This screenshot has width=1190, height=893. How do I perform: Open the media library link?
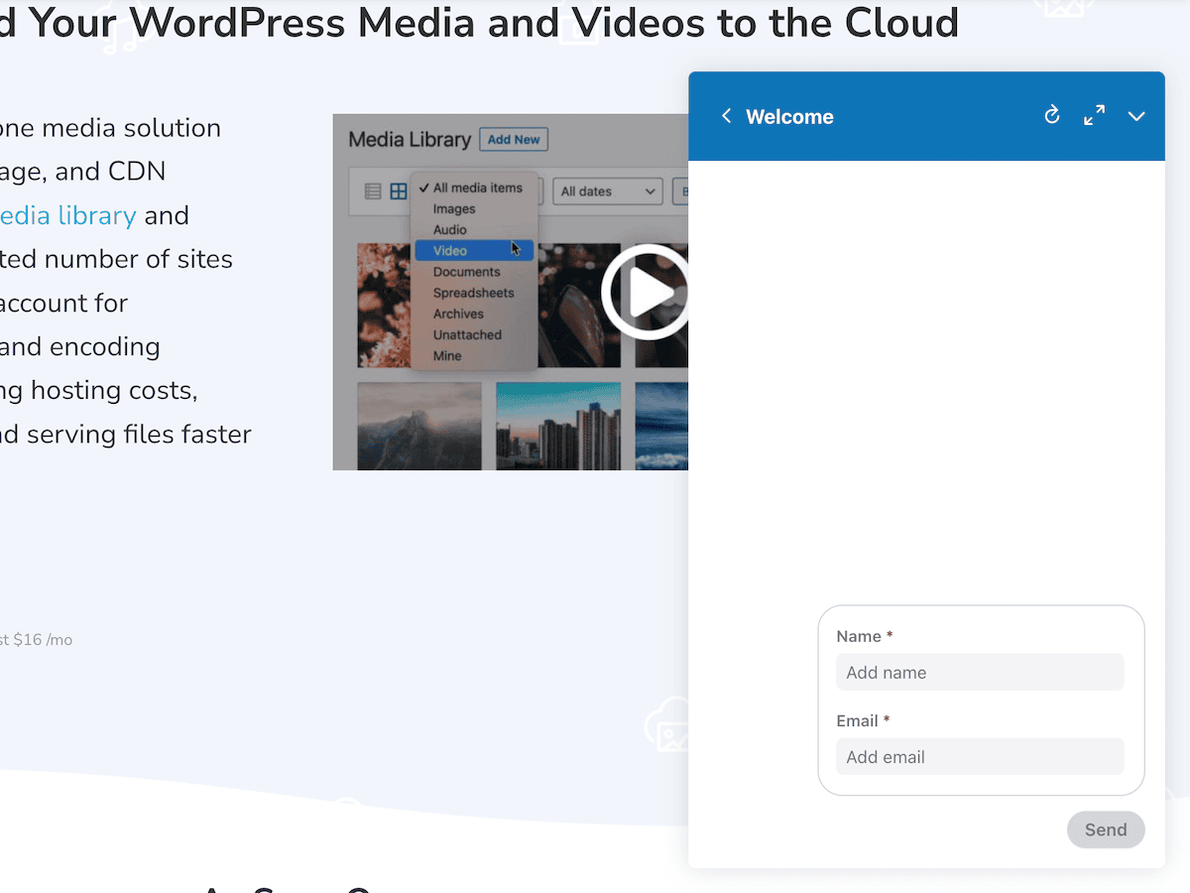tap(67, 215)
